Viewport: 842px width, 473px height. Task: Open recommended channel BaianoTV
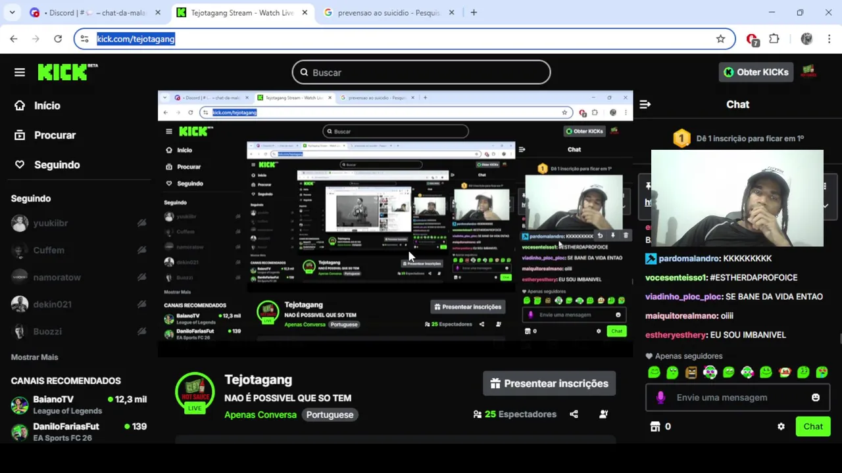(x=79, y=405)
